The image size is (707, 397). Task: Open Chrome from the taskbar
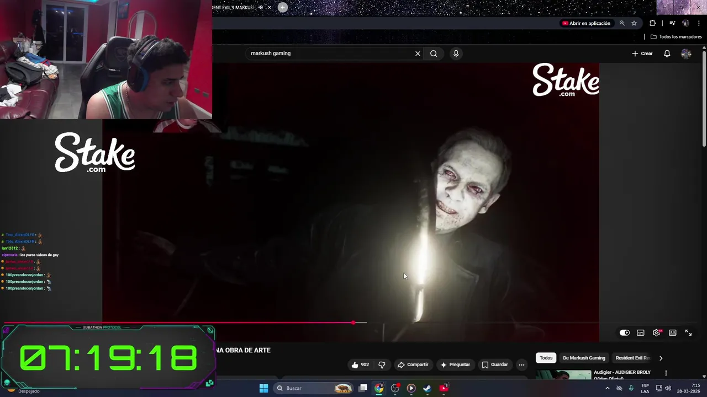379,388
